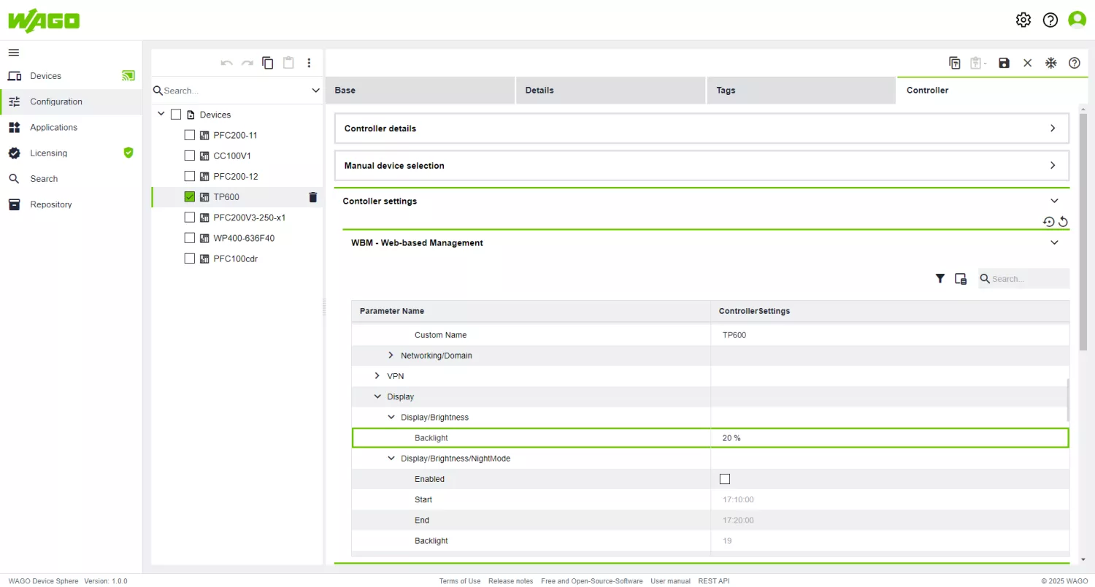Delete the TP600 device with trash icon
This screenshot has width=1095, height=587.
(x=312, y=197)
